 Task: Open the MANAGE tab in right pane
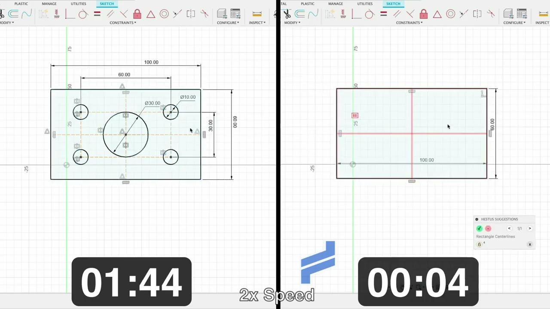[336, 4]
